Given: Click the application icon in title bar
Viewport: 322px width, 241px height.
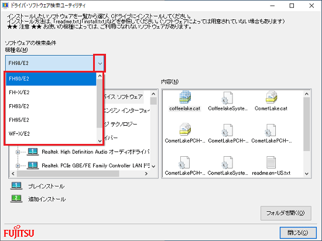Looking at the screenshot, I should [x=5, y=5].
